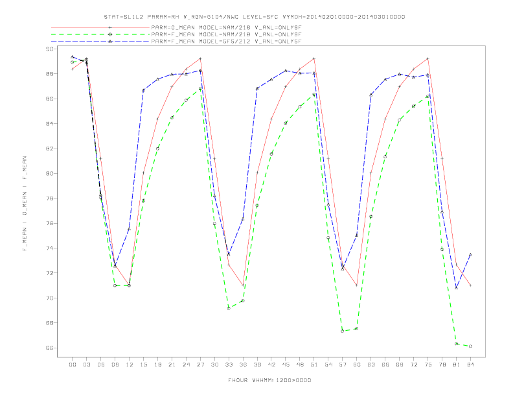The height and width of the screenshot is (397, 513).
Task: Click the x-axis tick label 66
Action: click(x=385, y=365)
